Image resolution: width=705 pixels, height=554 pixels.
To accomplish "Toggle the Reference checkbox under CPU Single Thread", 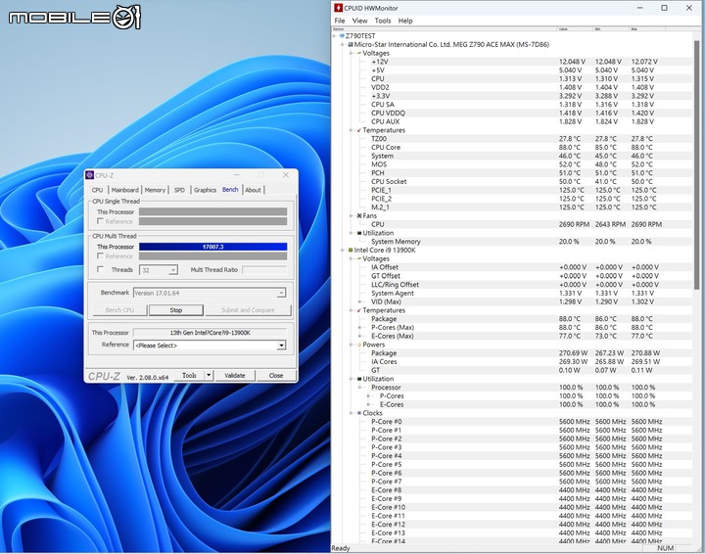I will pos(100,221).
